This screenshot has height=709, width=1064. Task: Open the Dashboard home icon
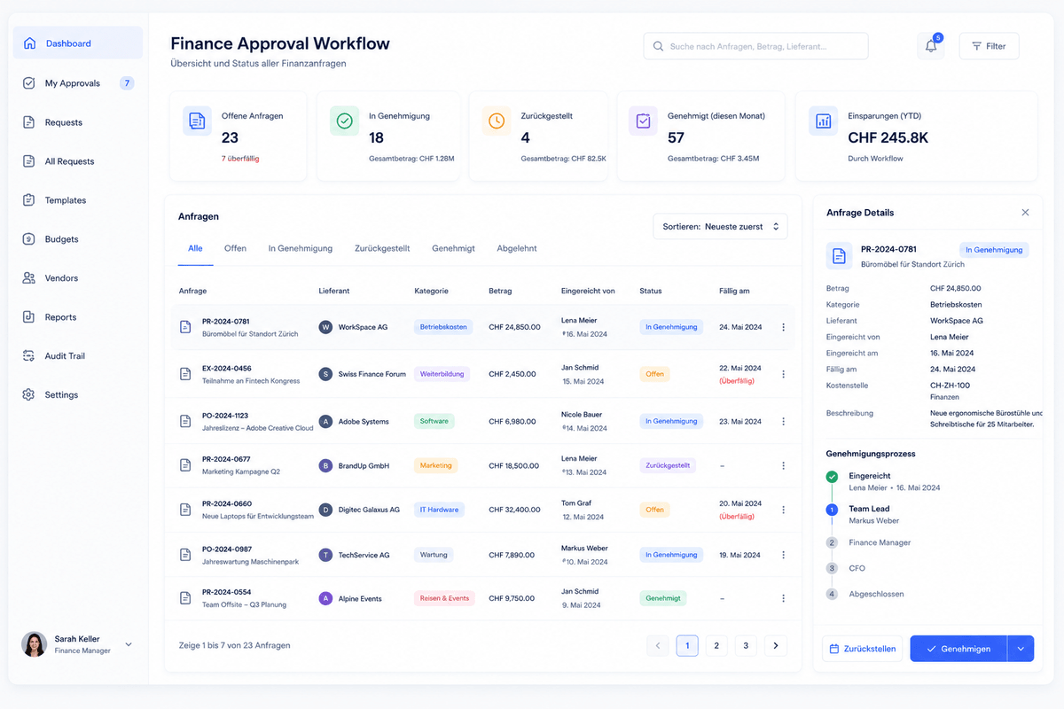pyautogui.click(x=29, y=43)
